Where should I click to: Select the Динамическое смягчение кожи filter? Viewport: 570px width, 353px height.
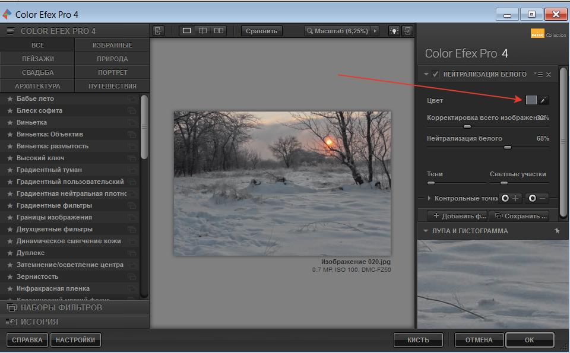(x=69, y=241)
